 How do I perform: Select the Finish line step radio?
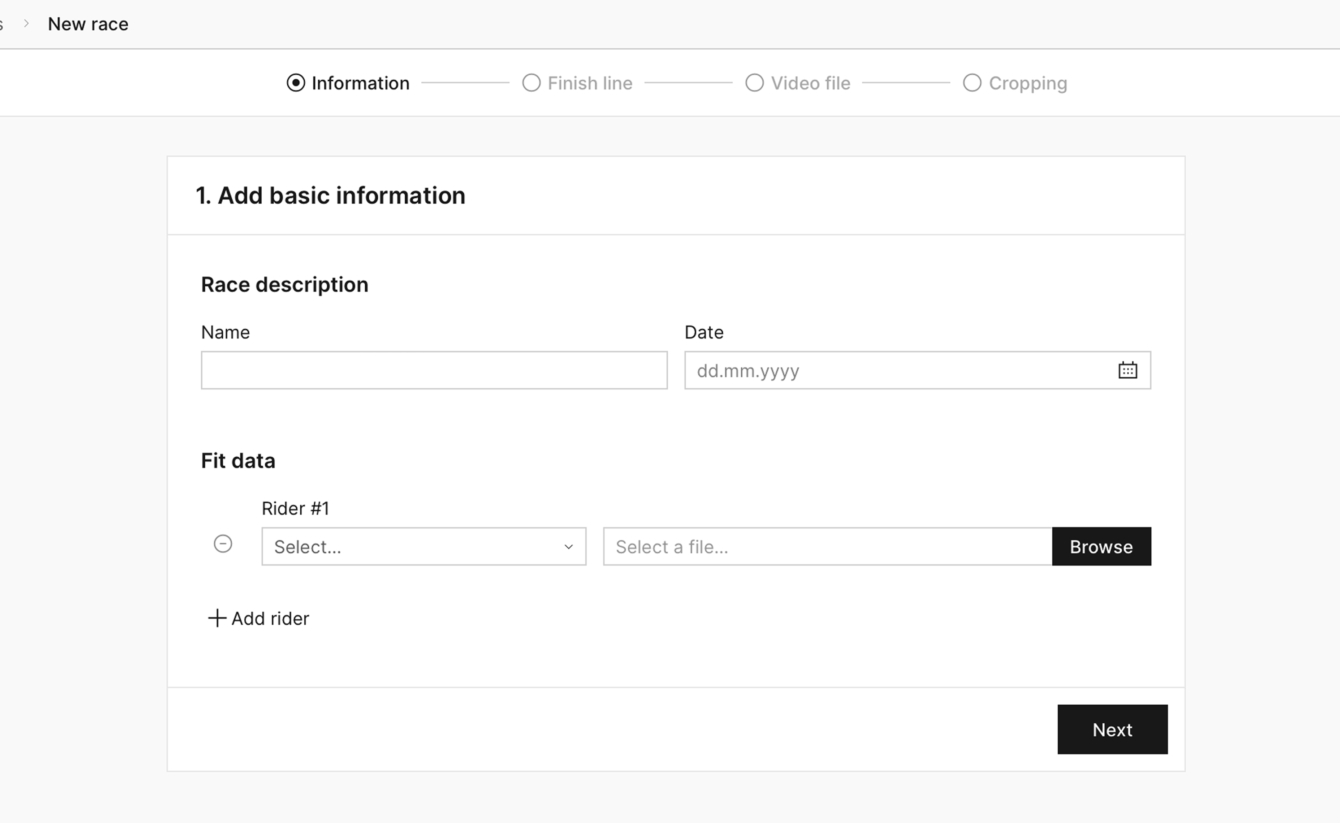[531, 83]
